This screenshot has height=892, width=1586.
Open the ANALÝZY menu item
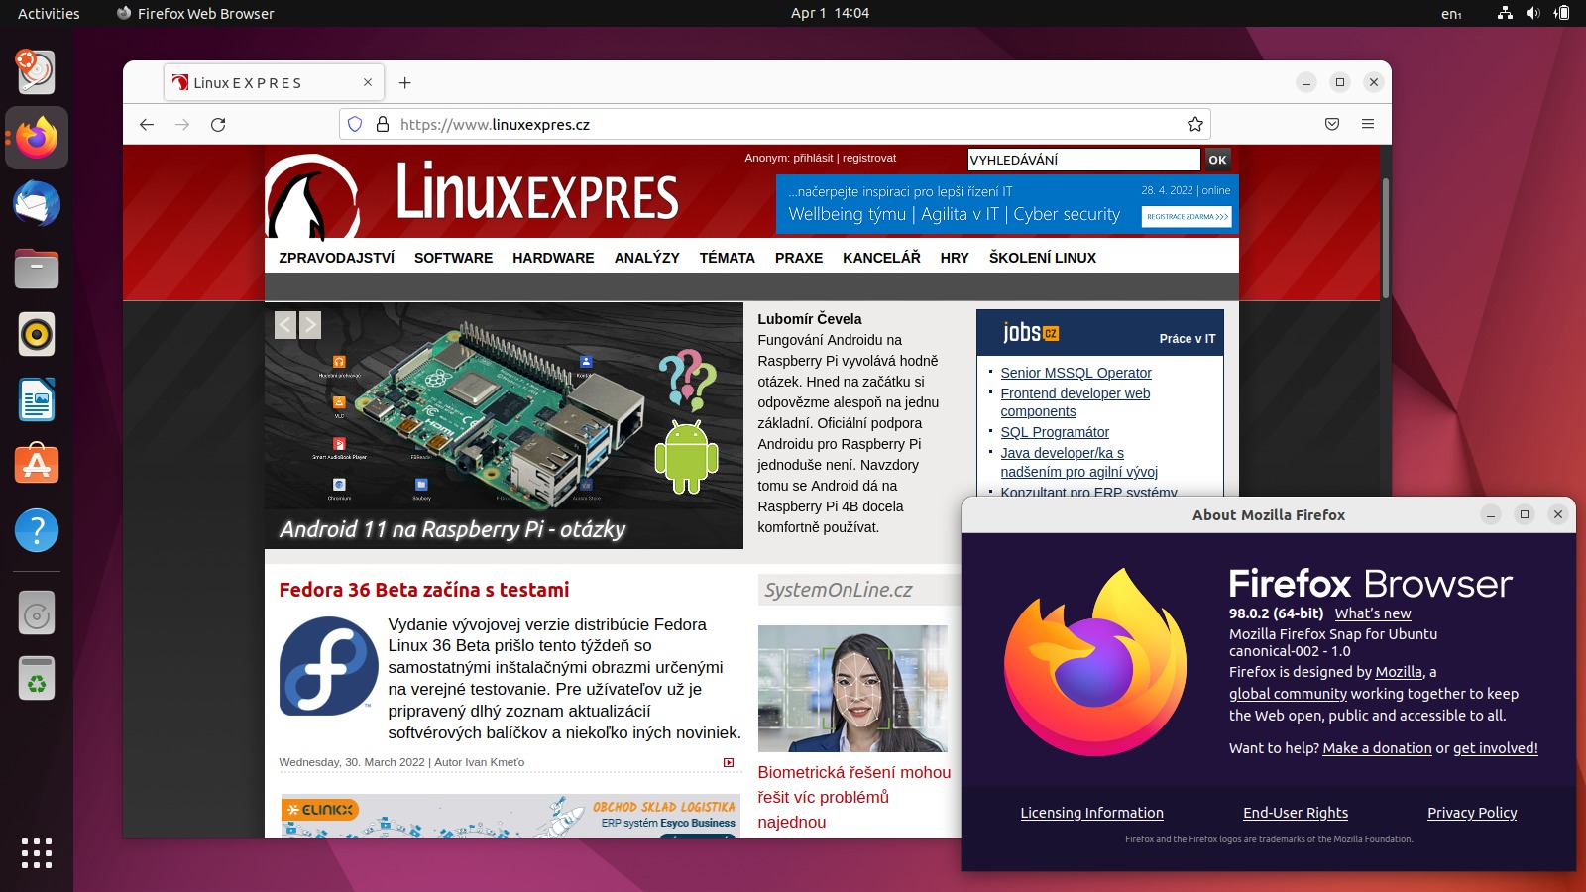[x=646, y=258]
